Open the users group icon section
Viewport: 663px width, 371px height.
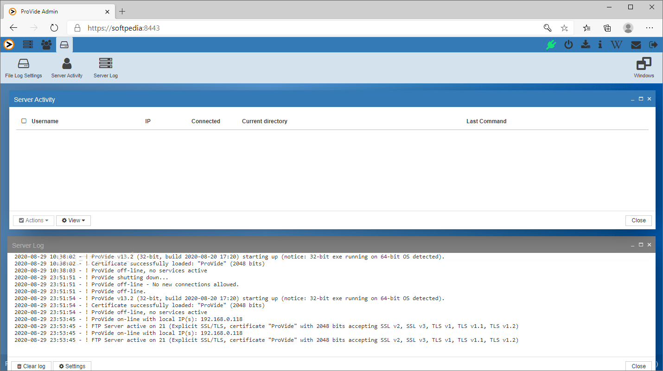tap(46, 44)
